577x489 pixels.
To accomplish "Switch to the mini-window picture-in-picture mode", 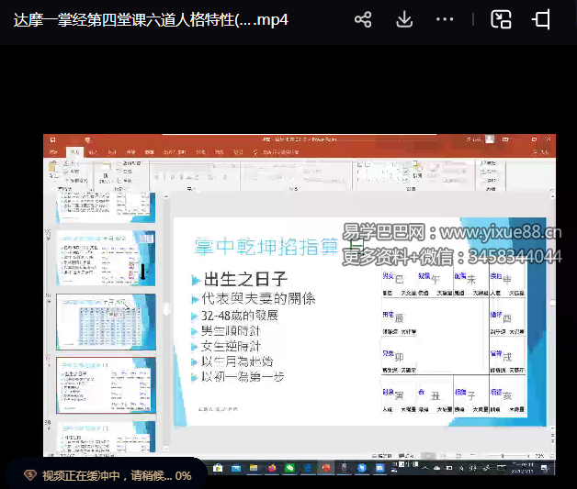I will pyautogui.click(x=501, y=19).
